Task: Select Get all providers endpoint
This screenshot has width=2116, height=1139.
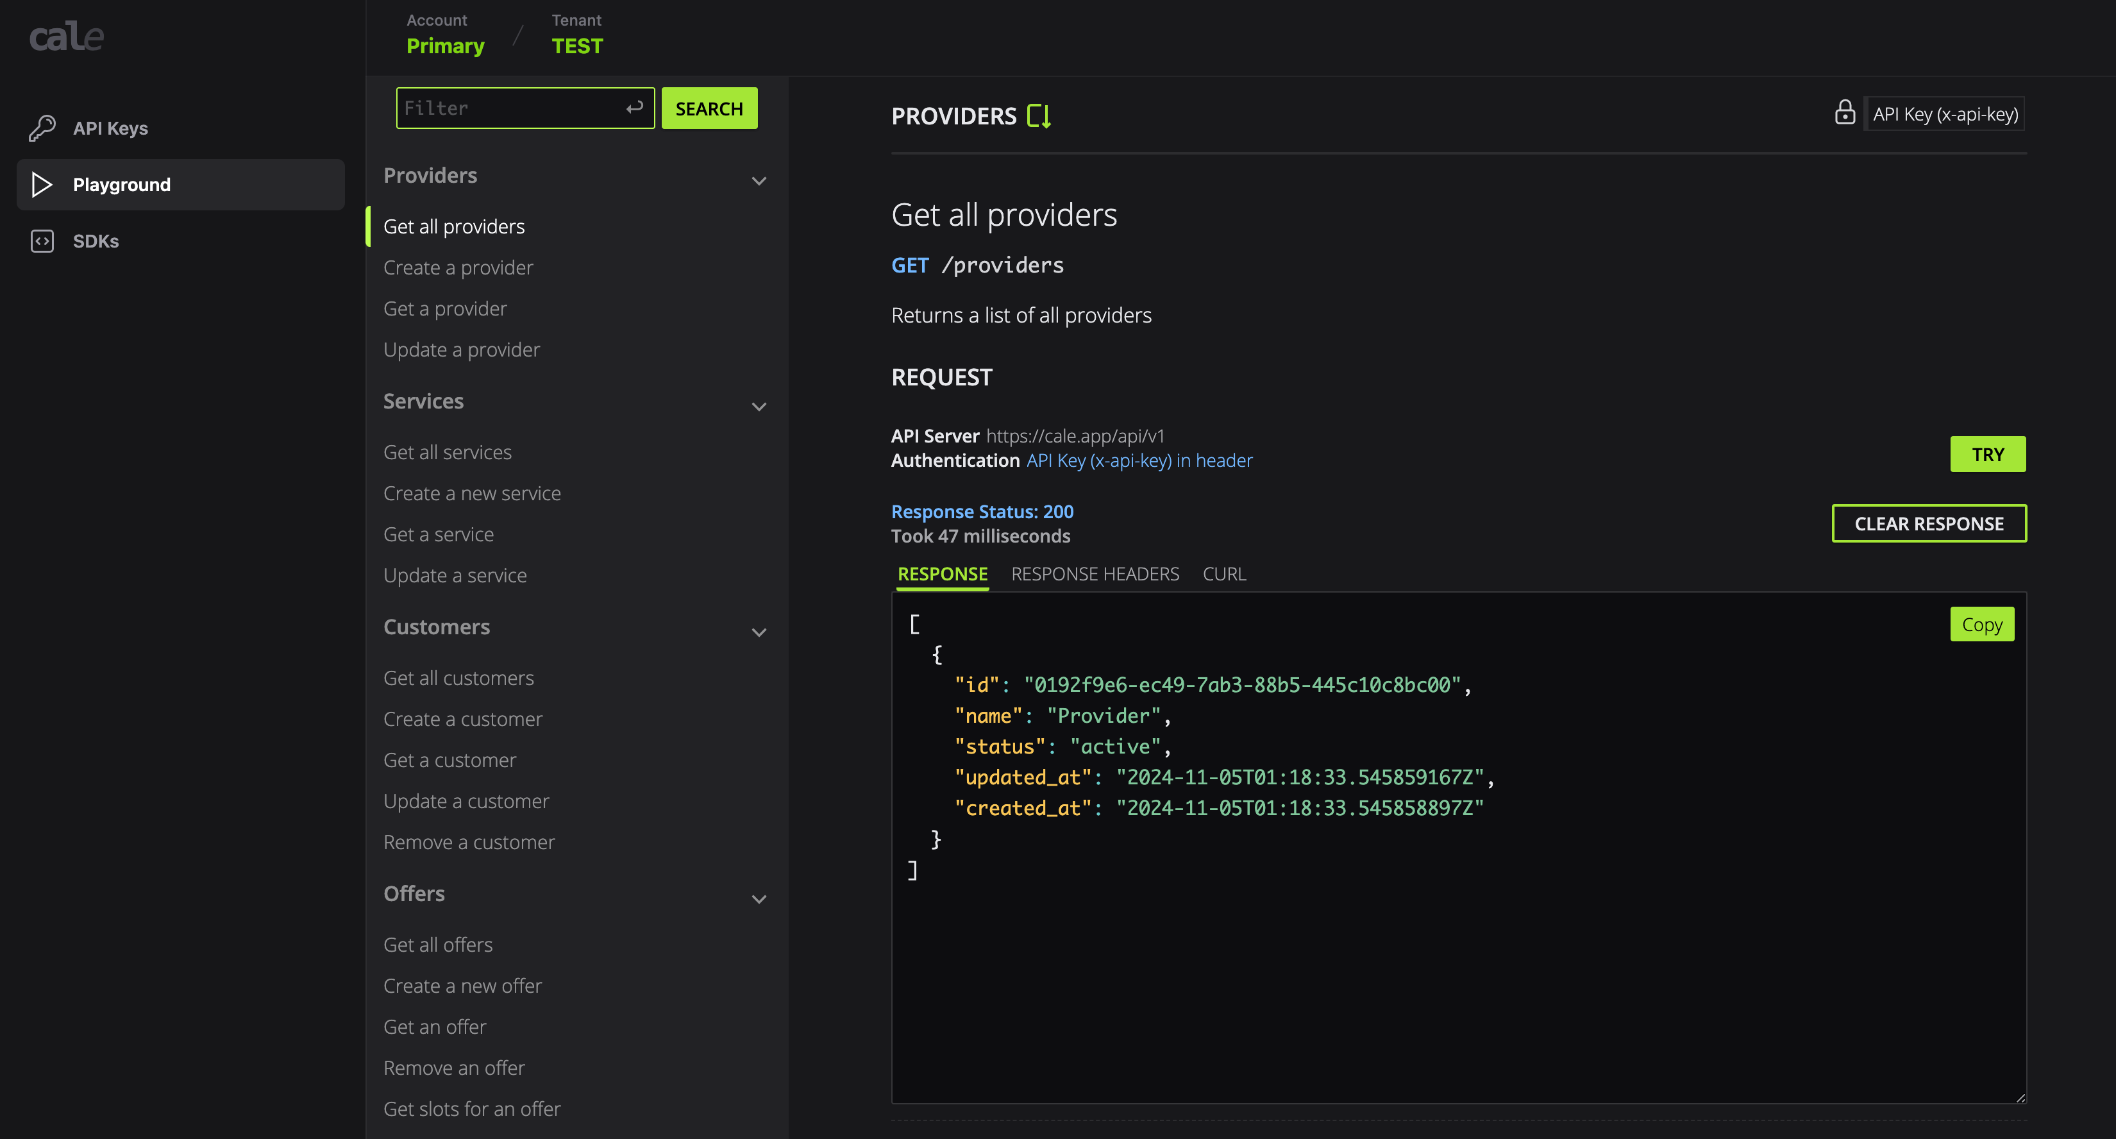Action: pos(453,226)
